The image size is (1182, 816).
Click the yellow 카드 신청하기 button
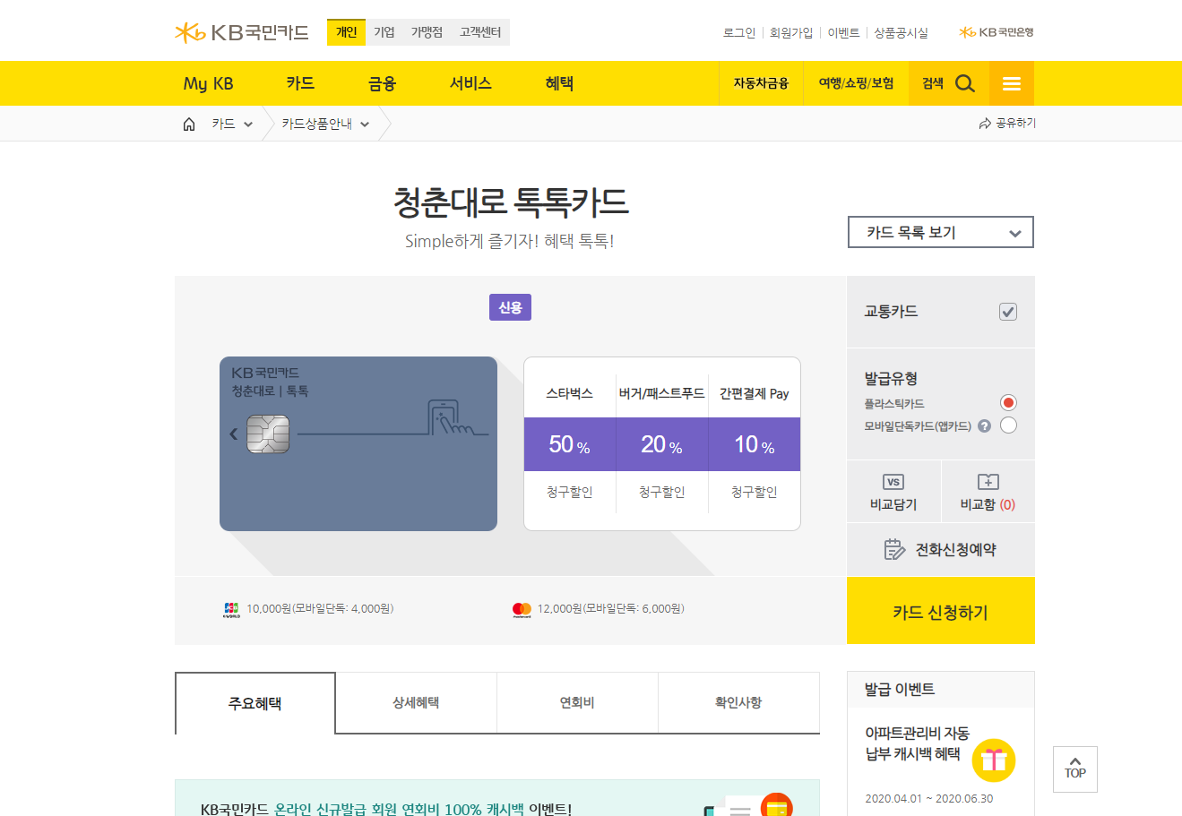940,612
